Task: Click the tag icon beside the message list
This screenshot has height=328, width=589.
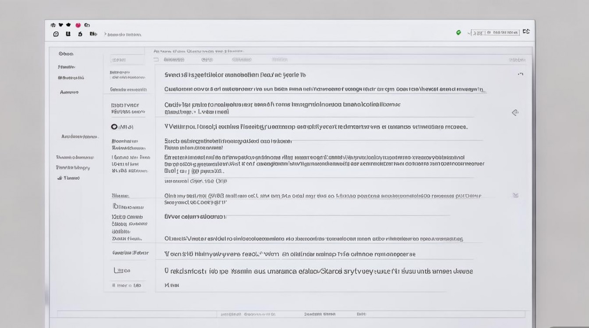Action: [515, 113]
